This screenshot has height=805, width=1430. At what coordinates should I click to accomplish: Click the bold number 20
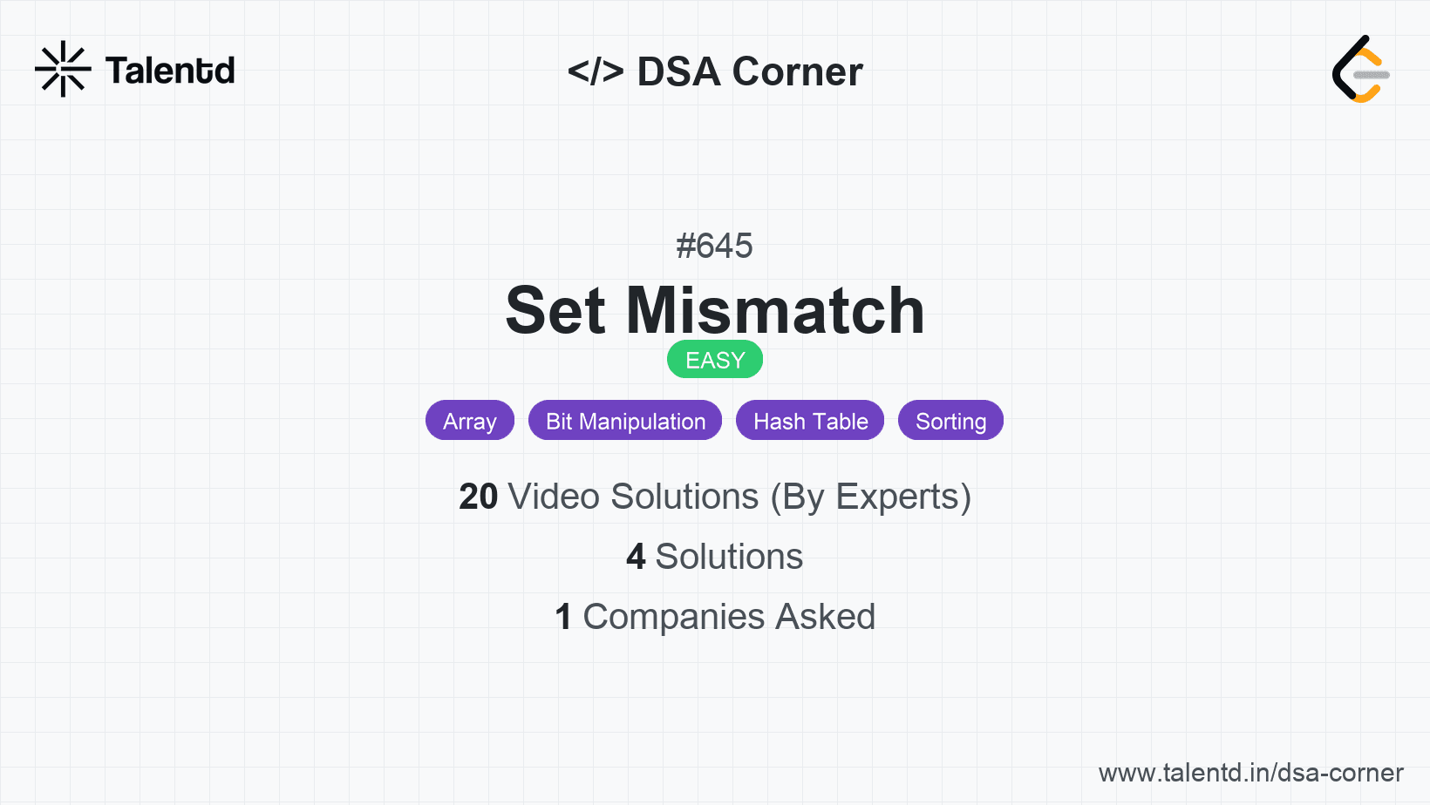point(478,497)
